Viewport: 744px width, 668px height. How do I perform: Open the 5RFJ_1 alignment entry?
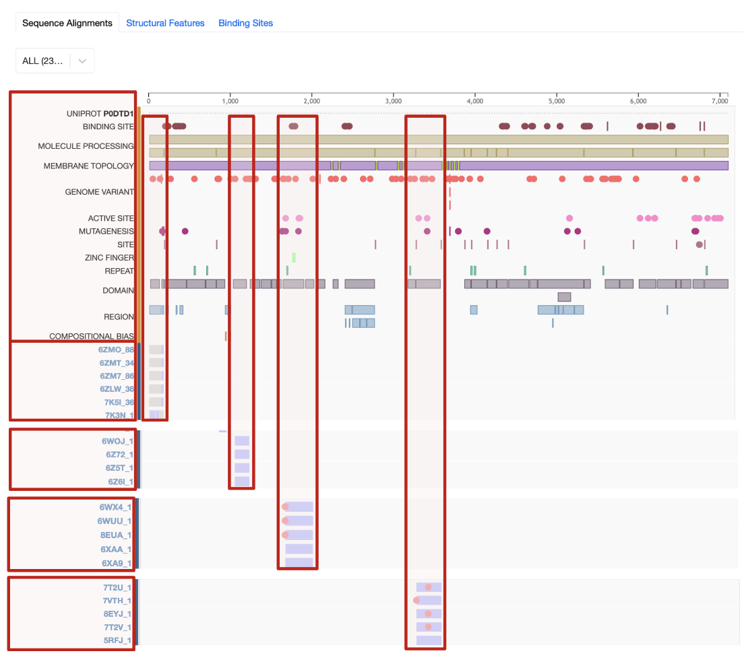(x=117, y=640)
